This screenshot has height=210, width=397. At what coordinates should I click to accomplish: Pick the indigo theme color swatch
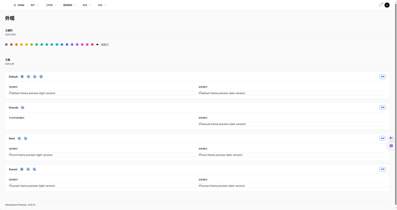(x=67, y=45)
